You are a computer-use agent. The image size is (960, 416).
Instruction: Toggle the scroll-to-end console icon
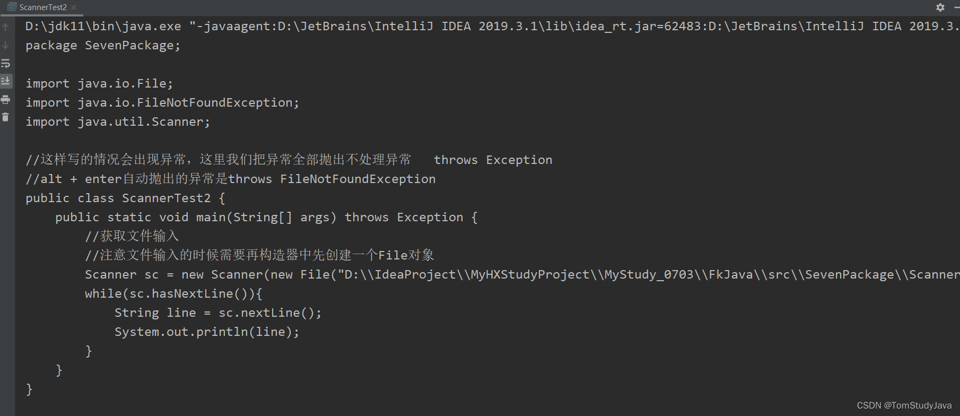5,81
